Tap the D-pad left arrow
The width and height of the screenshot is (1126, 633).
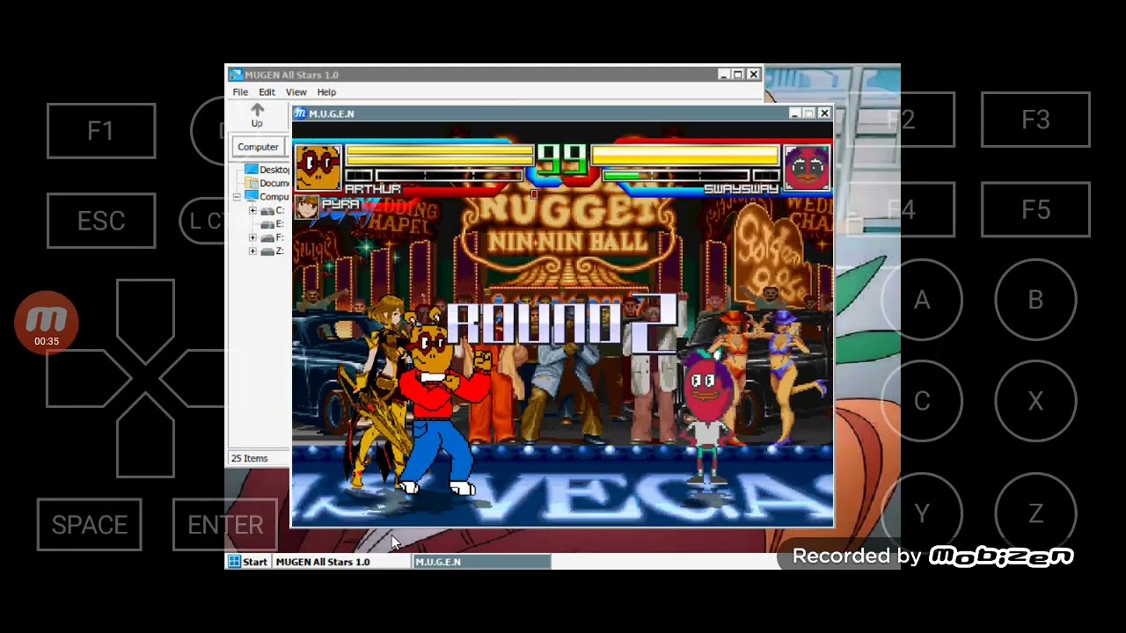click(x=88, y=378)
